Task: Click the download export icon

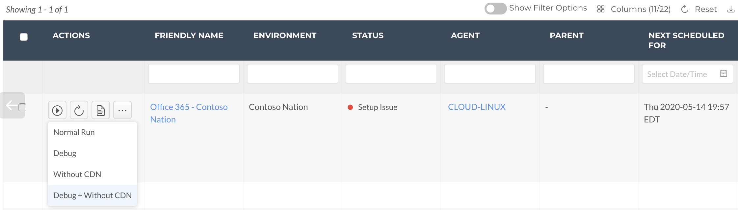Action: coord(731,9)
